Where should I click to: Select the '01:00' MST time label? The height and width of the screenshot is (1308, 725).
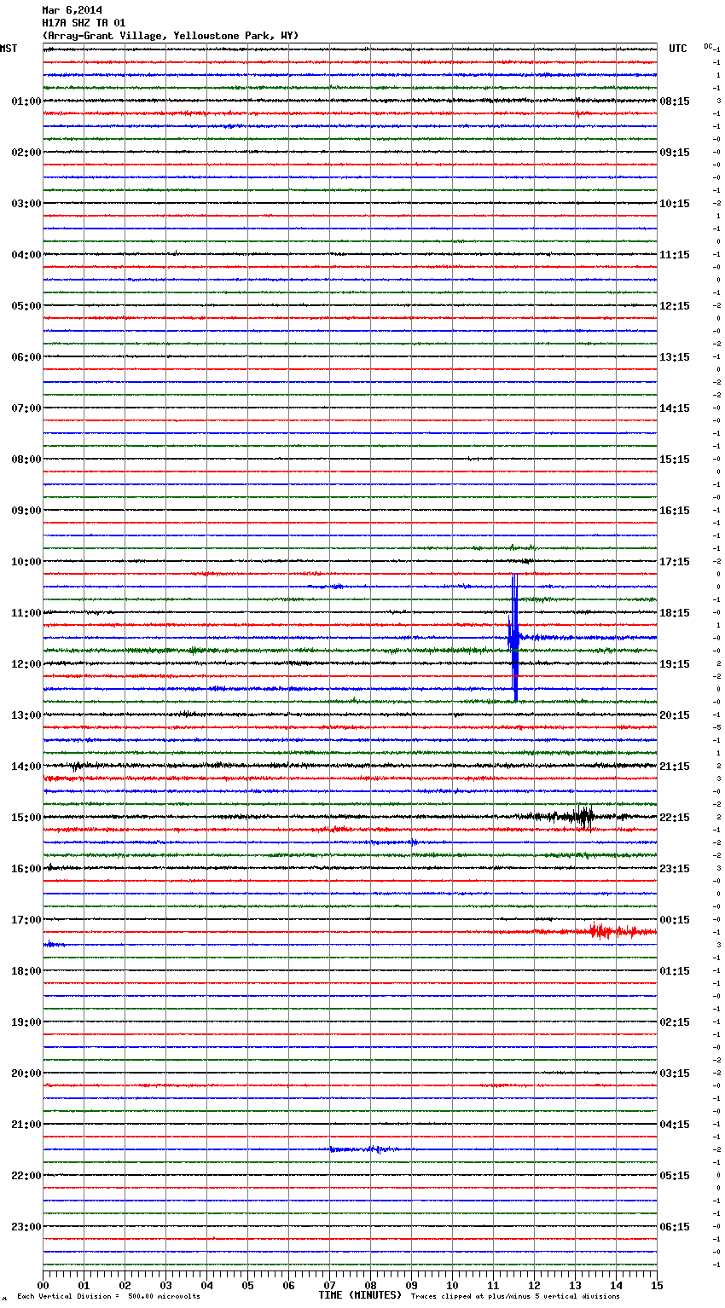(x=26, y=101)
